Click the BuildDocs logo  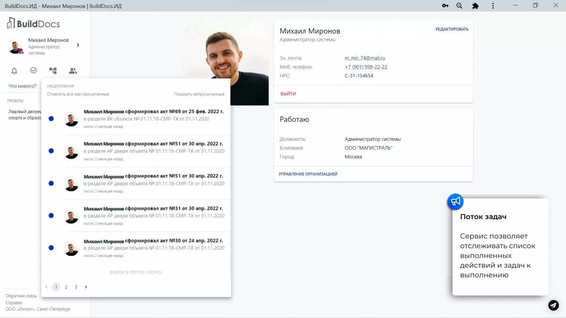coord(33,23)
